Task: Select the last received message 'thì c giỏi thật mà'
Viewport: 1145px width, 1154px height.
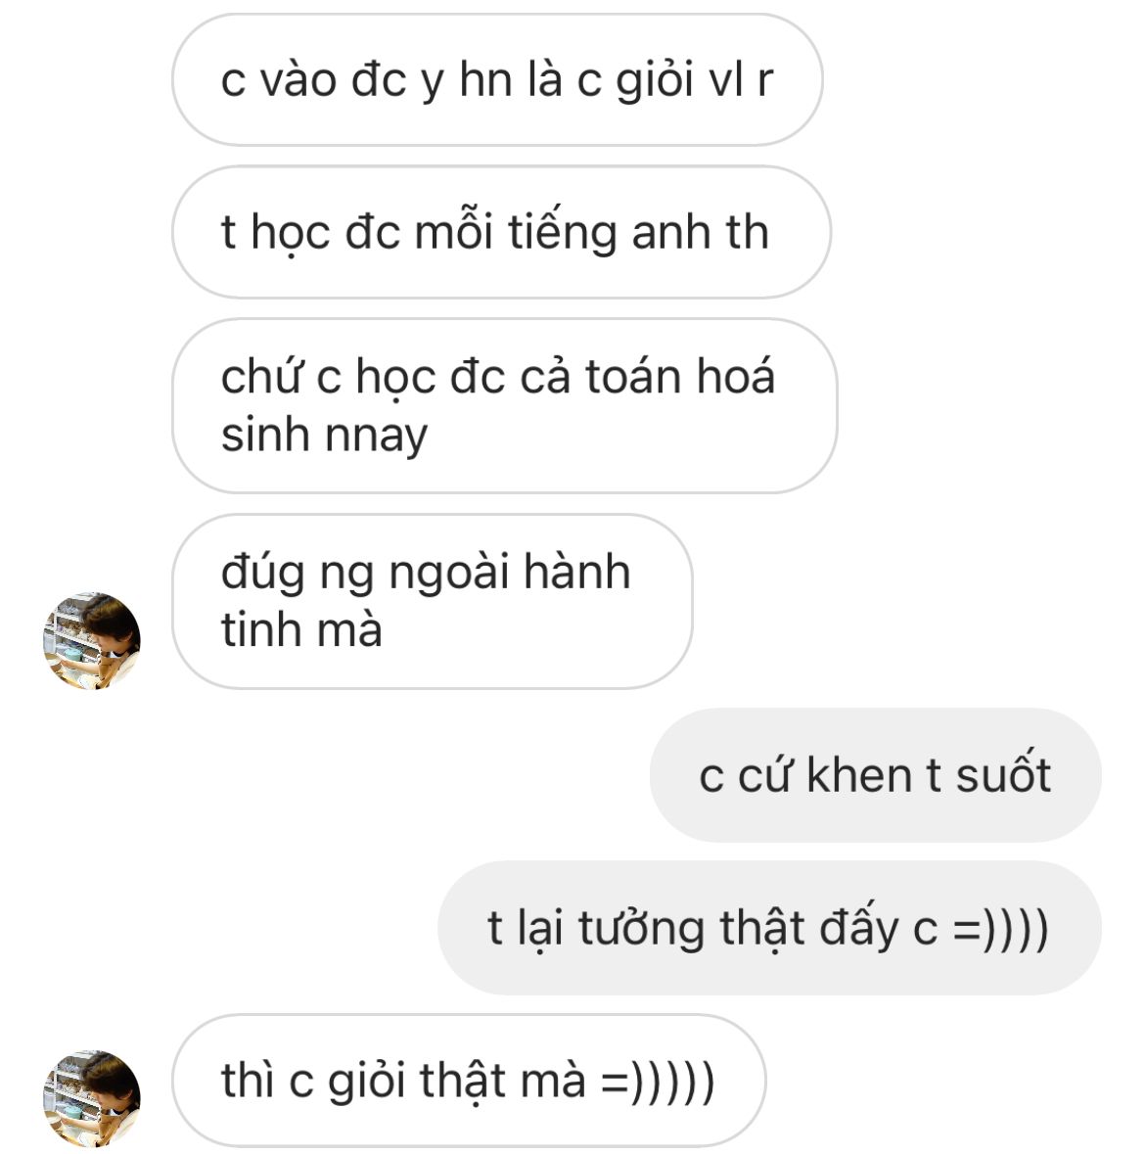Action: [x=469, y=1080]
